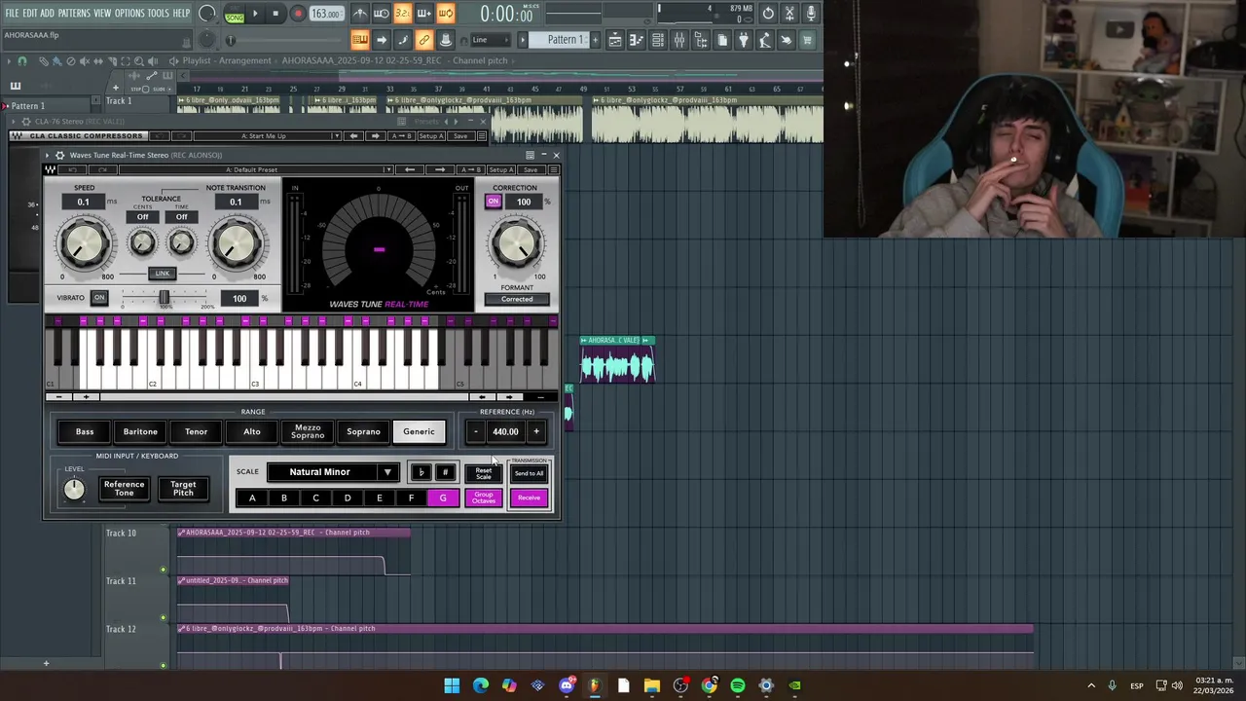Undo in Waves Tune toolbar

pyautogui.click(x=73, y=169)
